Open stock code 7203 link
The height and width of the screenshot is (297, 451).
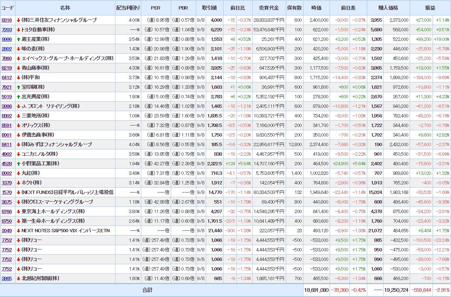pyautogui.click(x=7, y=29)
